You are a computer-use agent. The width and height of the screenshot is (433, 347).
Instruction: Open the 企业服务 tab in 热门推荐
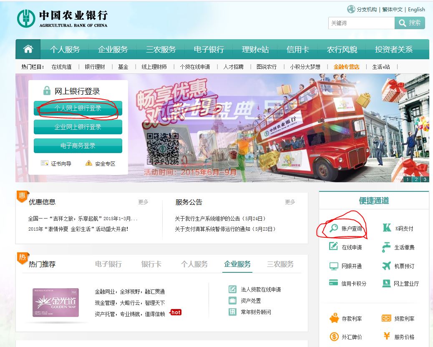(x=237, y=264)
